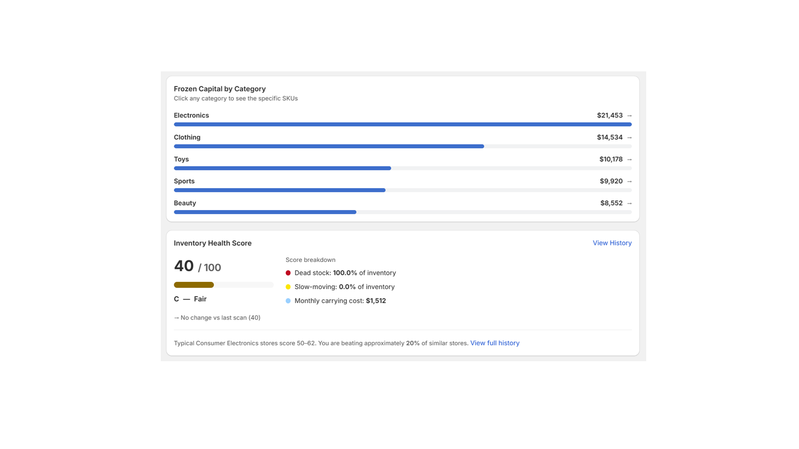The height and width of the screenshot is (449, 799).
Task: Expand the Clothing category label
Action: coord(187,137)
